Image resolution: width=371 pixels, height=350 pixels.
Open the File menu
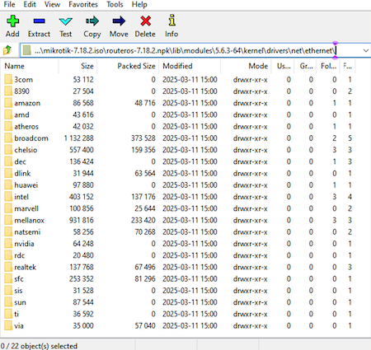pos(9,4)
